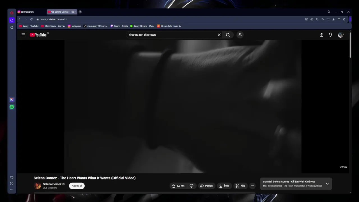Open the YouTube account avatar menu
The width and height of the screenshot is (359, 202).
340,35
